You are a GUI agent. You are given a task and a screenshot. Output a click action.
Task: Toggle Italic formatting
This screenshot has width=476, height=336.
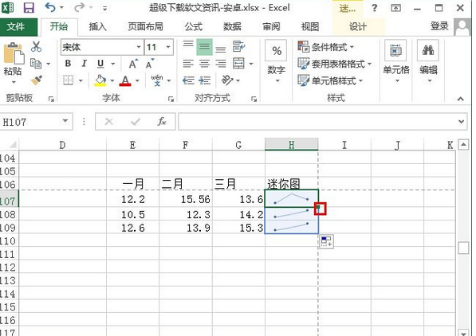point(84,64)
